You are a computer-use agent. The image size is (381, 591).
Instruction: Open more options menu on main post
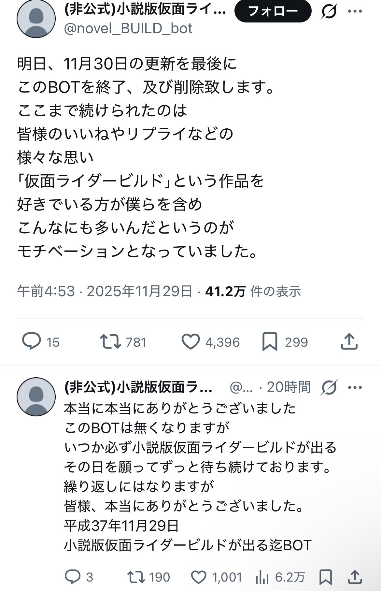355,11
